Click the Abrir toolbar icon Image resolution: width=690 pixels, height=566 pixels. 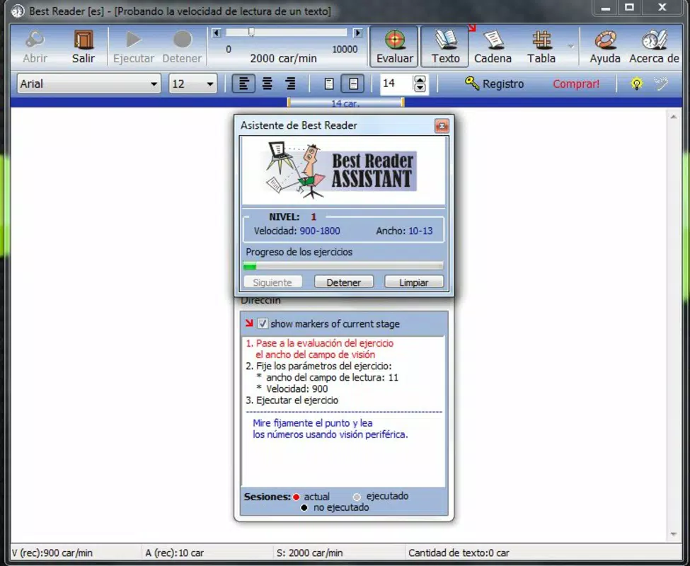[35, 46]
